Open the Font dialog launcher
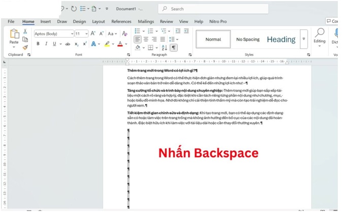The height and width of the screenshot is (212, 348). (129, 55)
